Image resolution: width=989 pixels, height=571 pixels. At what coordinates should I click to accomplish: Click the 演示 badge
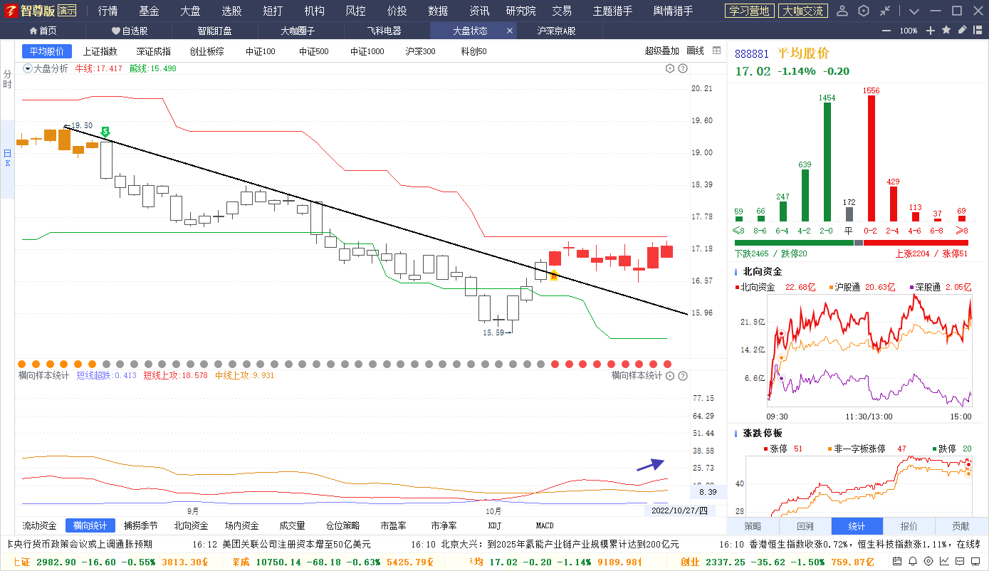tap(67, 11)
